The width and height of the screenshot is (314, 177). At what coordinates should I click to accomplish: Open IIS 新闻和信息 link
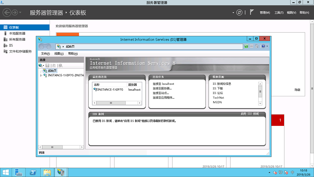click(x=222, y=84)
